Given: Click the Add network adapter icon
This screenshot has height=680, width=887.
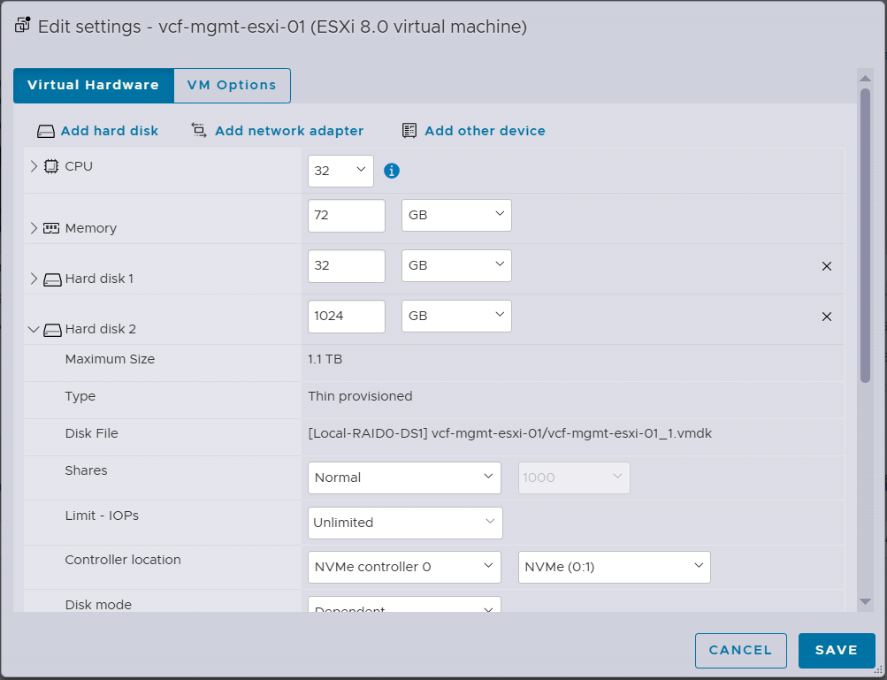Looking at the screenshot, I should tap(199, 131).
